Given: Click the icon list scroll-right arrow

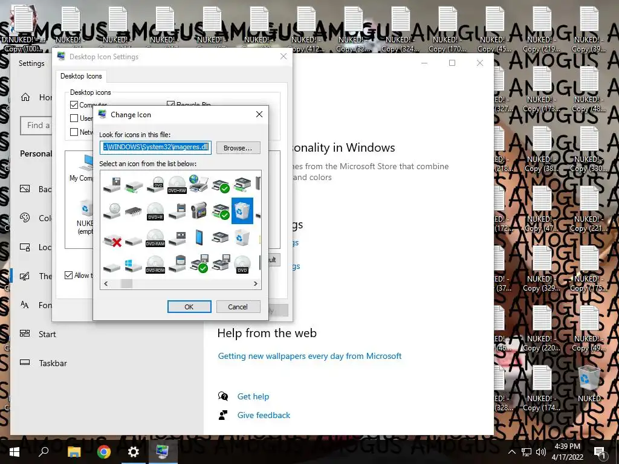Looking at the screenshot, I should (x=256, y=284).
